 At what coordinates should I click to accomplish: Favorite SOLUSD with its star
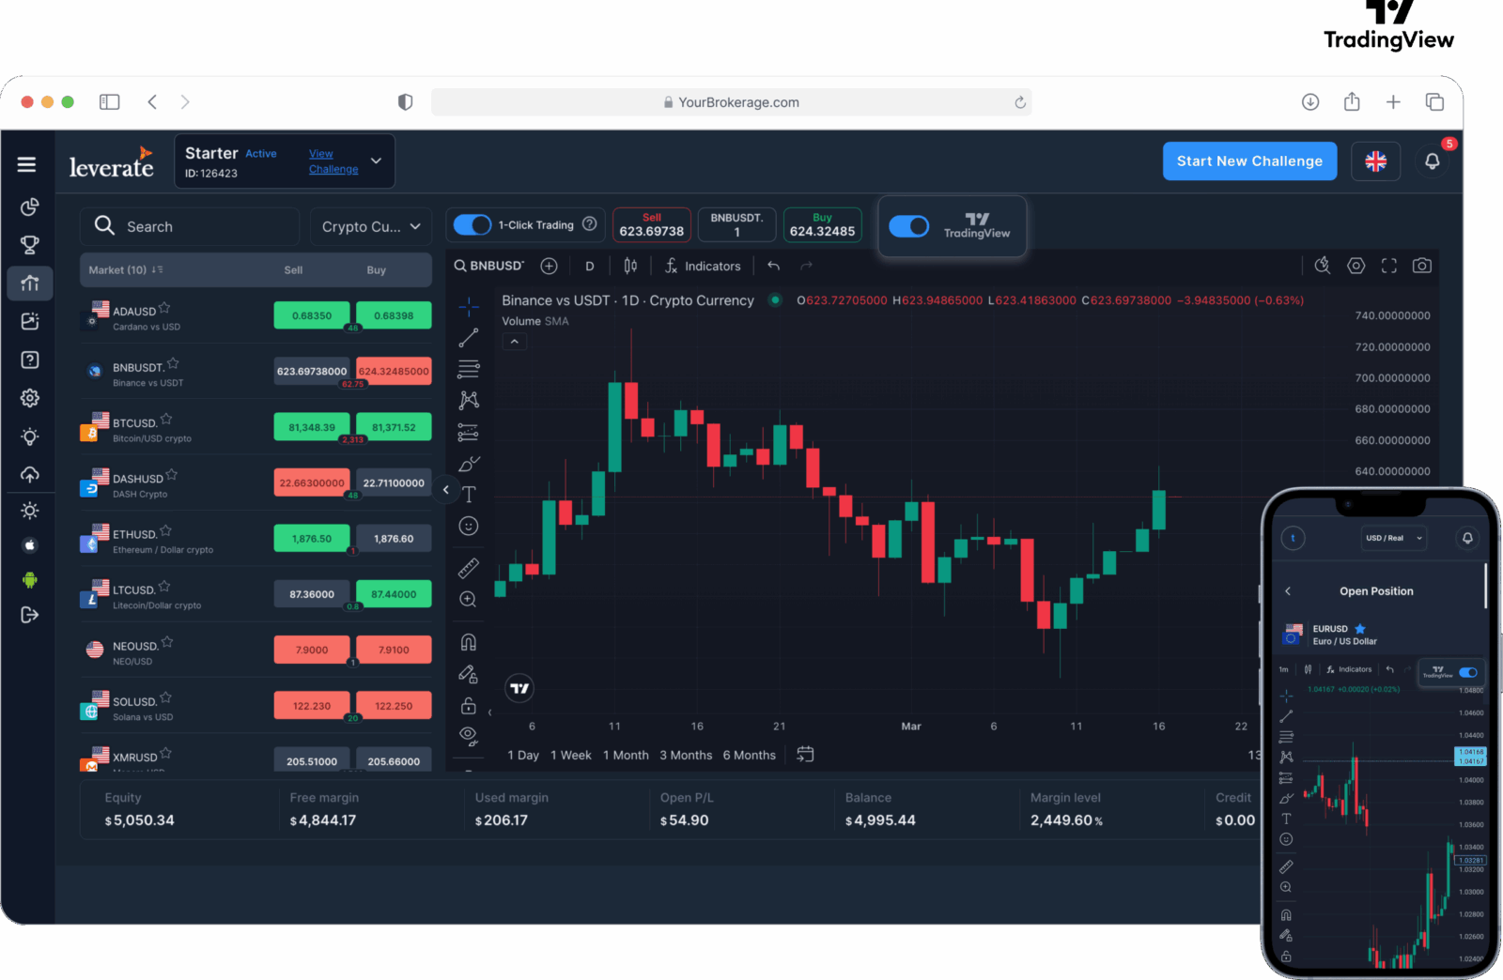click(166, 697)
